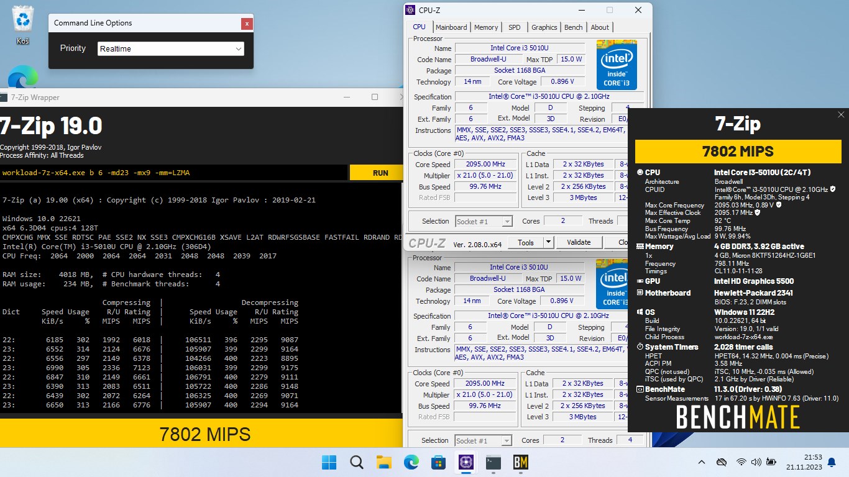Click the yellow 7802 MIPS banner in BenchMate panel

(738, 152)
